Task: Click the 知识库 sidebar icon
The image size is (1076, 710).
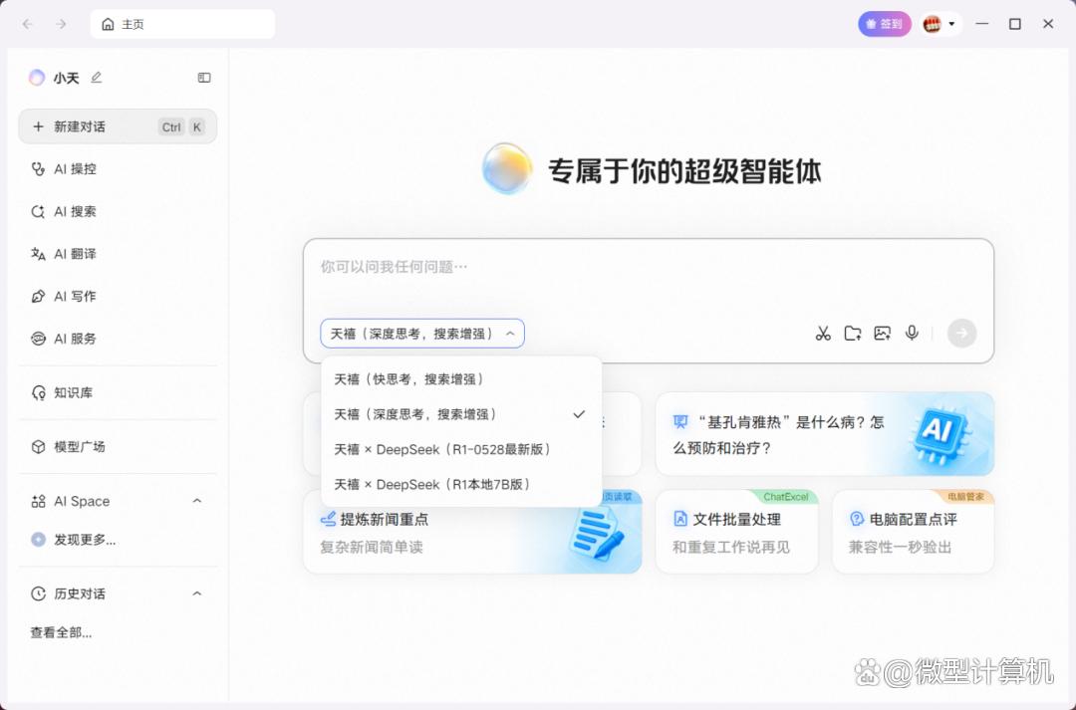Action: [x=38, y=392]
